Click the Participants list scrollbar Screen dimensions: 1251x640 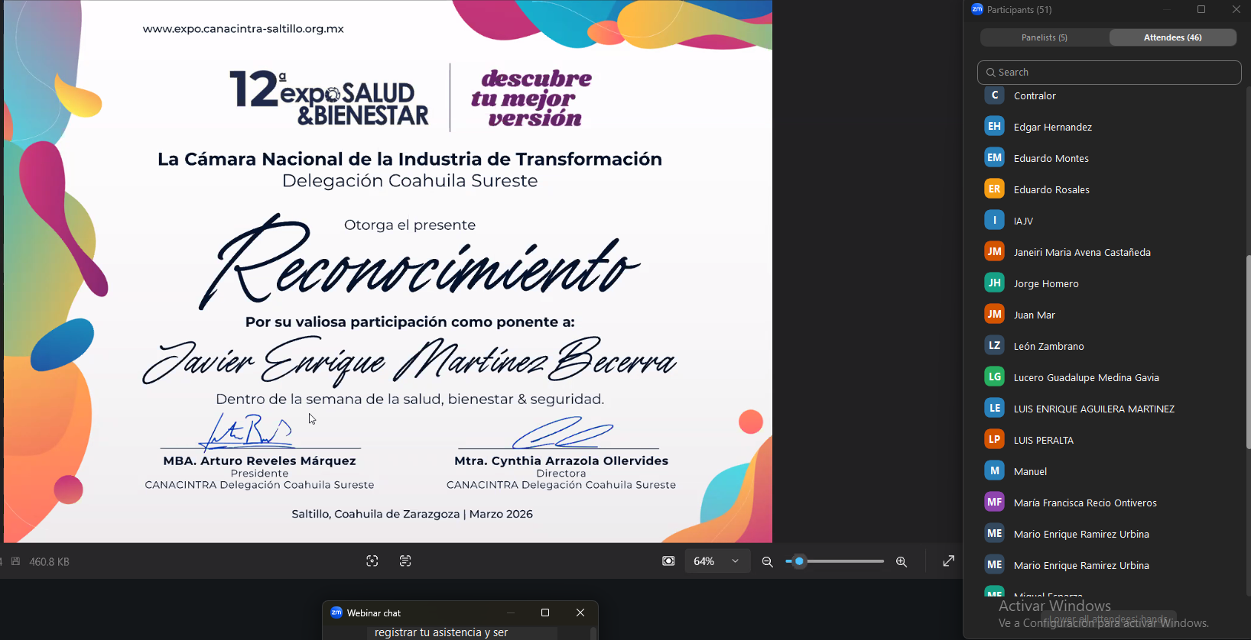pos(1248,352)
